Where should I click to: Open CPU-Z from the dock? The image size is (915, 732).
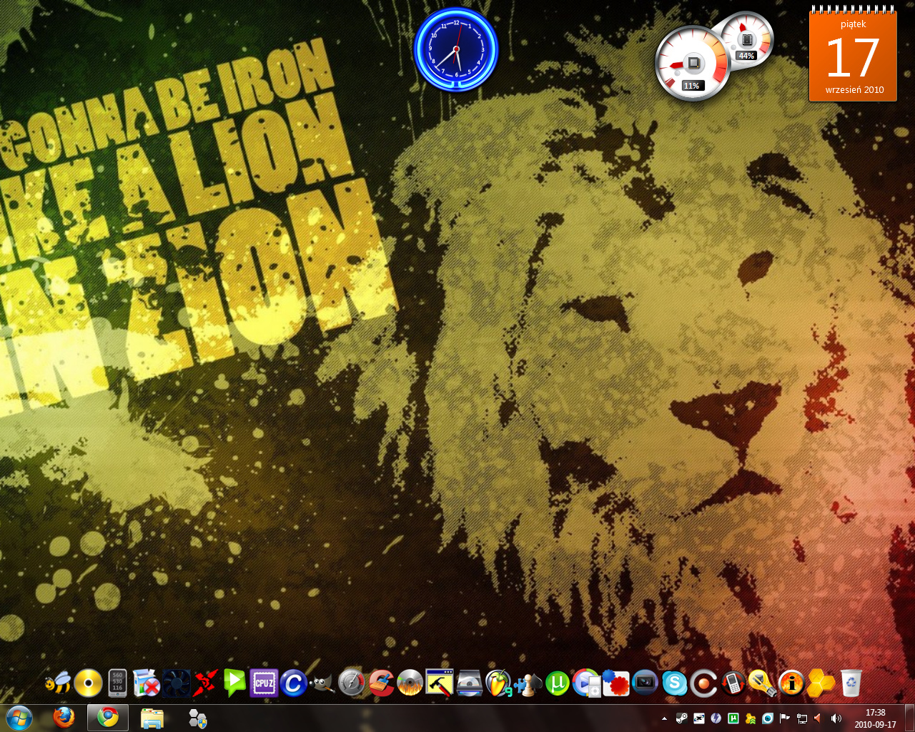[x=264, y=683]
